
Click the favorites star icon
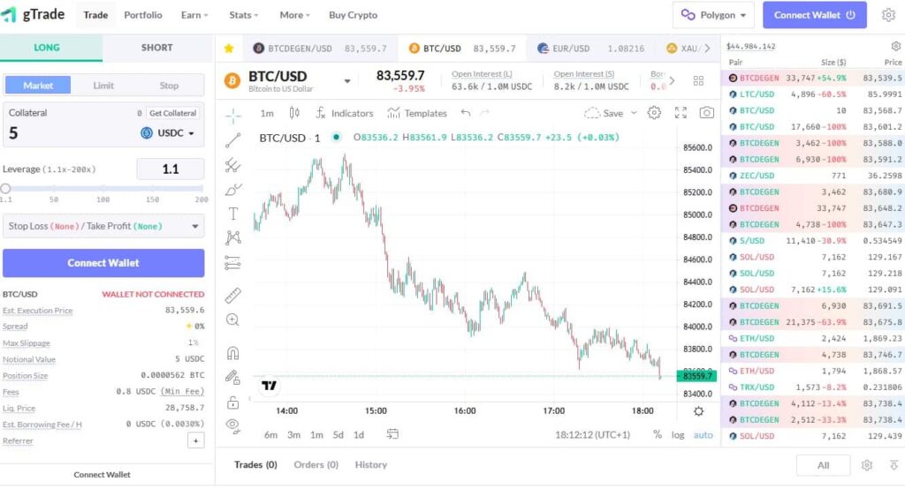tap(229, 49)
